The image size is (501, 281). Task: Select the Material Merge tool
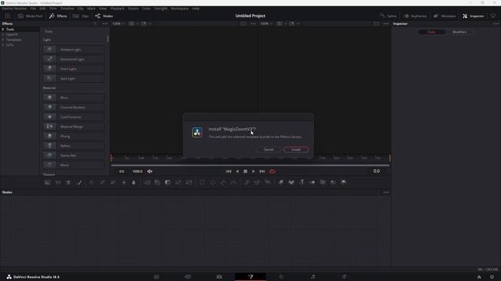pos(74,126)
